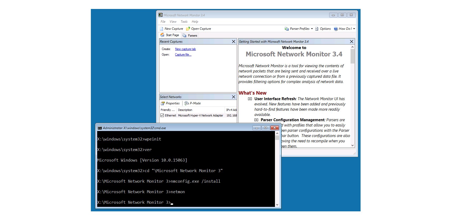Open the Parser Profiles dropdown

click(x=299, y=29)
